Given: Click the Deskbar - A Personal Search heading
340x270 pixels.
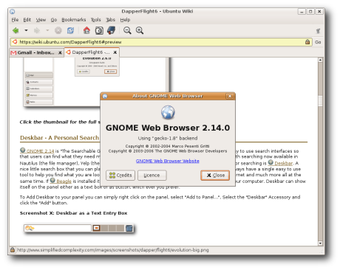Looking at the screenshot, I should pos(59,138).
